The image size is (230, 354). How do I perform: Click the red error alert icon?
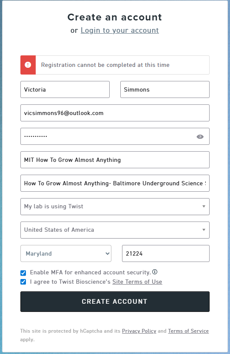[x=28, y=65]
